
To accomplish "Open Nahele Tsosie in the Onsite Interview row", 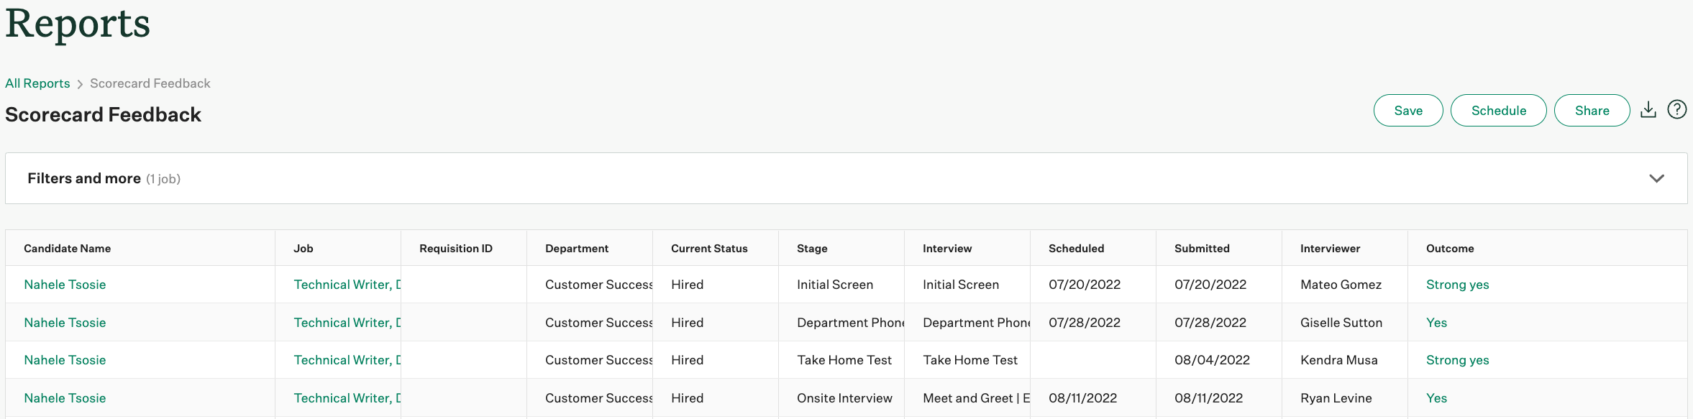I will click(65, 398).
